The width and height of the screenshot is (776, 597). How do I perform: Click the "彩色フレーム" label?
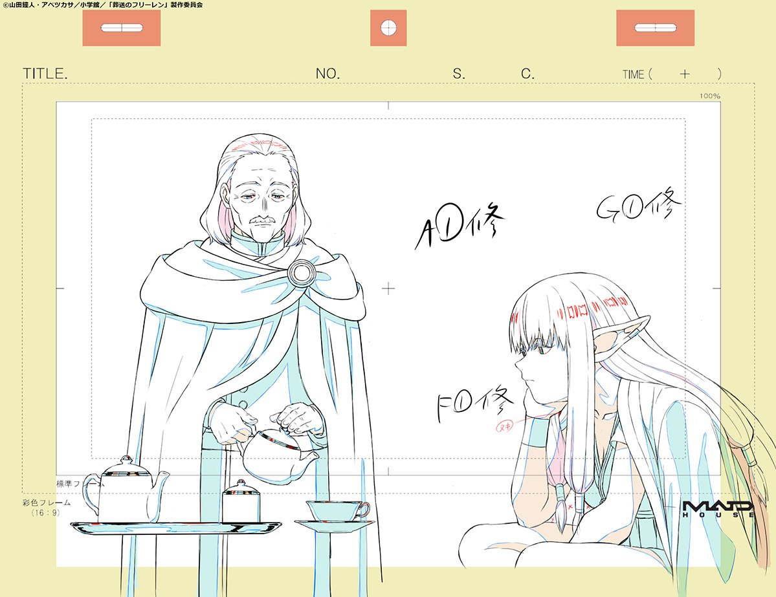point(47,503)
